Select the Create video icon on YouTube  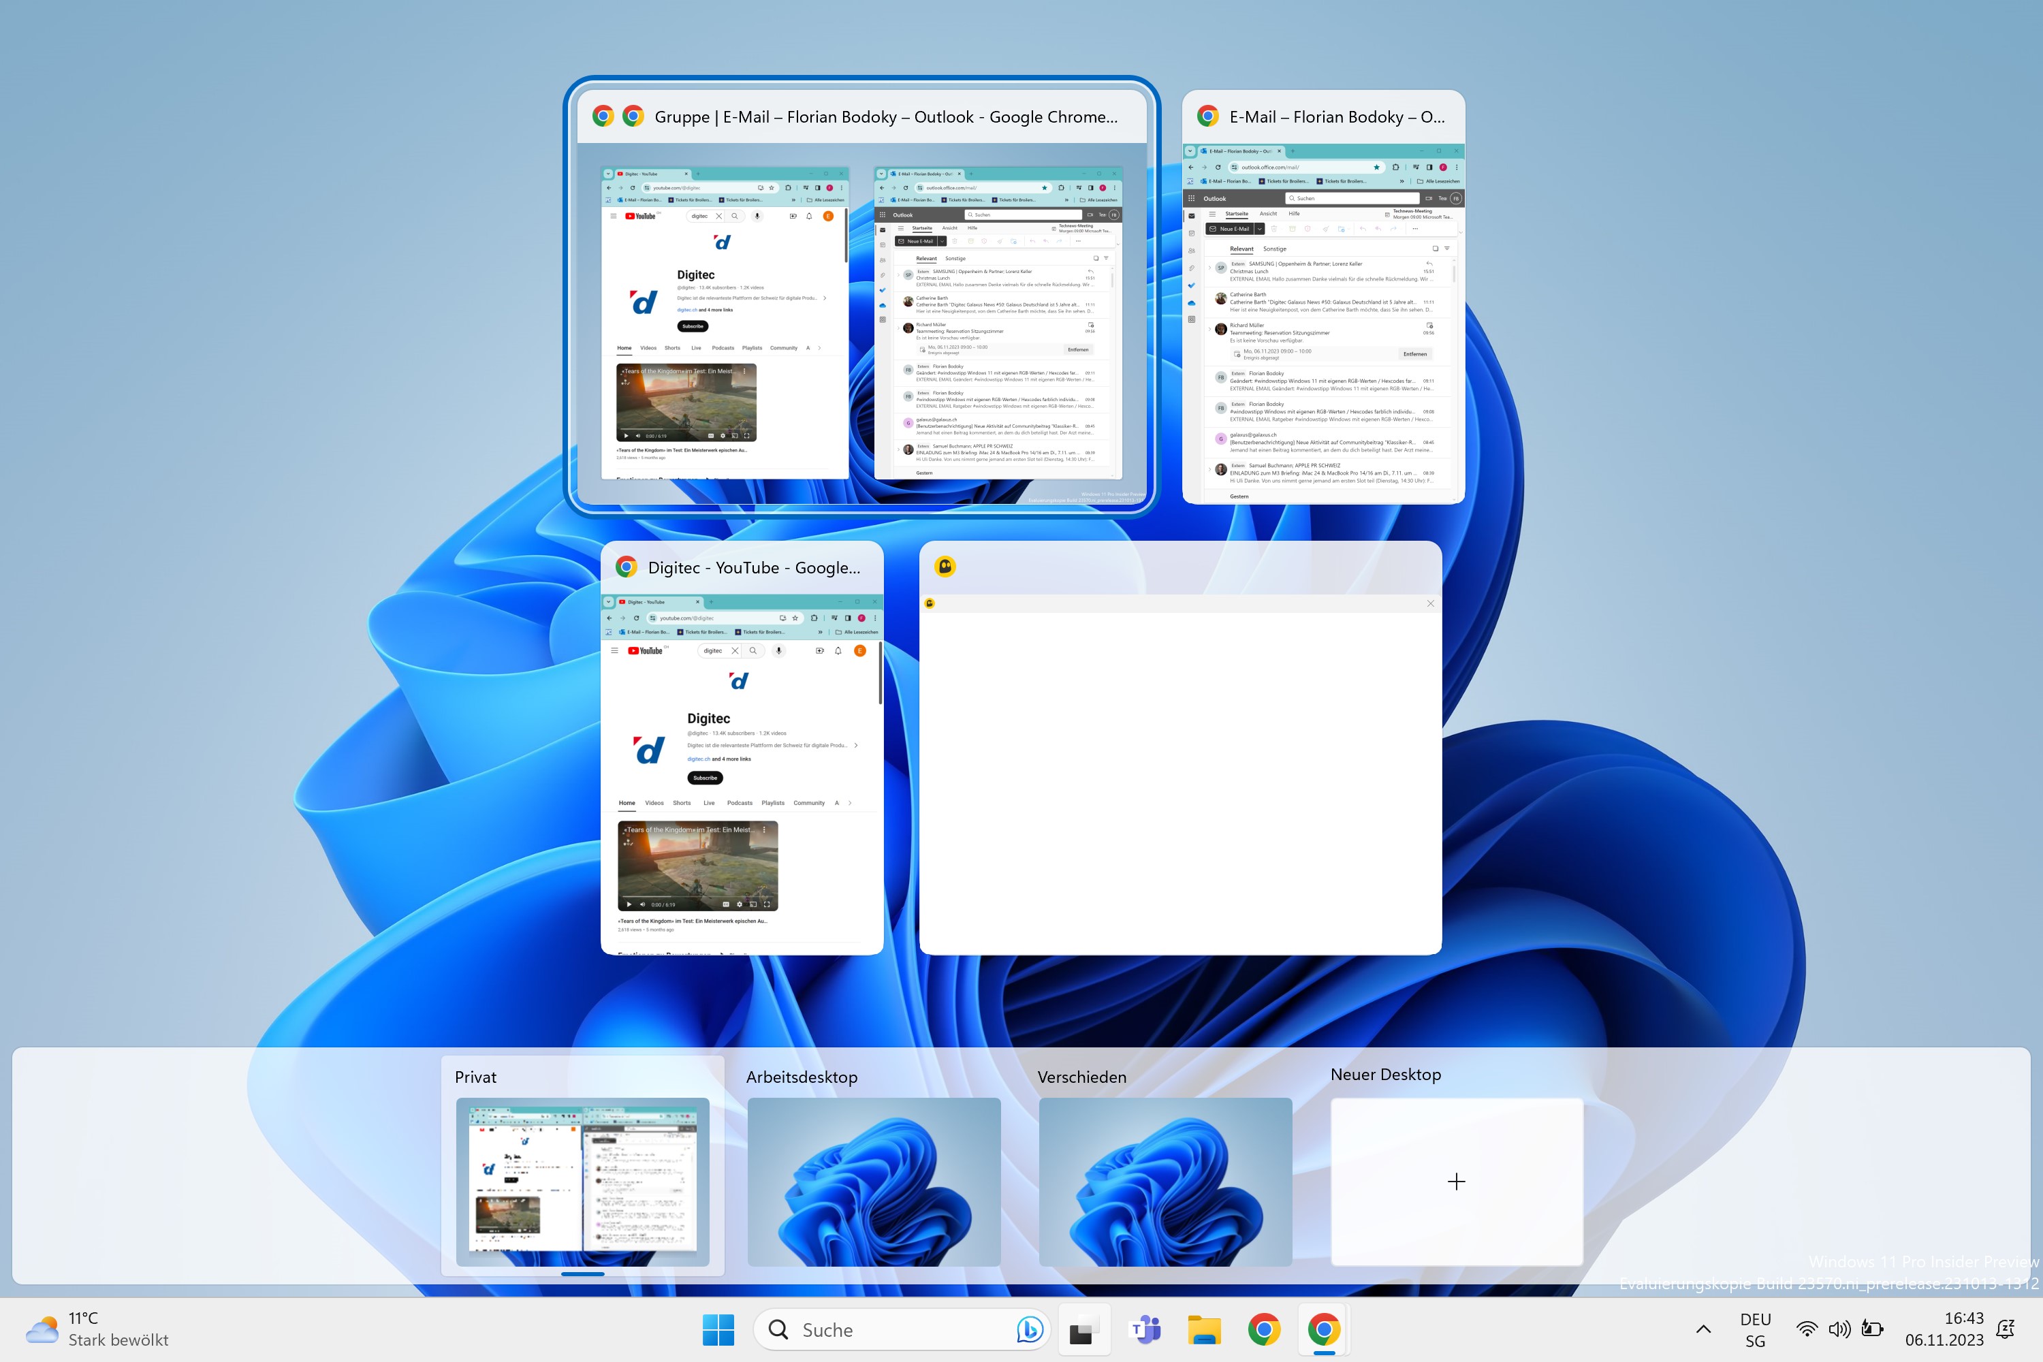[x=820, y=650]
